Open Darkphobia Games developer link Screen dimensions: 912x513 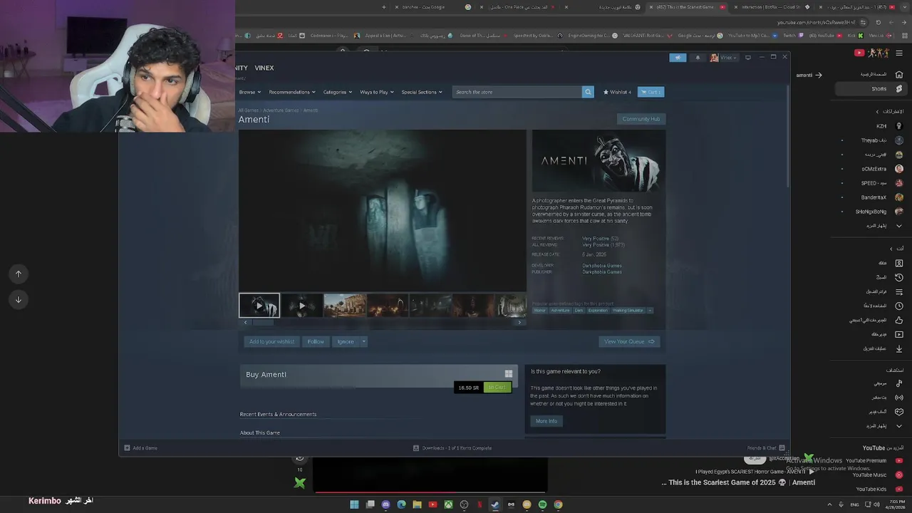click(602, 266)
